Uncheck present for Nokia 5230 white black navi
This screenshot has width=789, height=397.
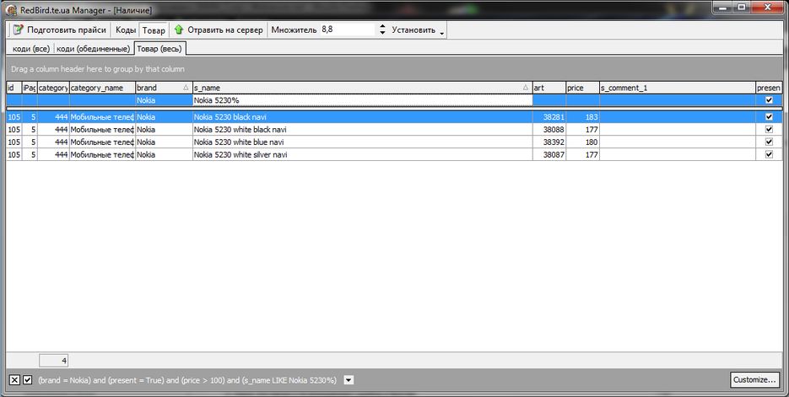(x=769, y=129)
